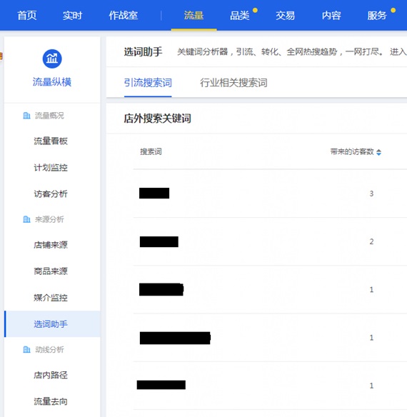Sort by 带来的访客数 arrow icon
The image size is (407, 417).
pyautogui.click(x=379, y=152)
